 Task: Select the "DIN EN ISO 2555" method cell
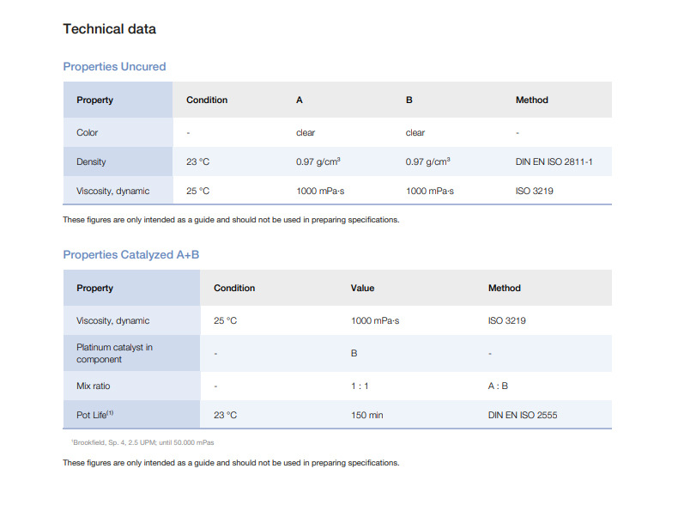pos(523,416)
